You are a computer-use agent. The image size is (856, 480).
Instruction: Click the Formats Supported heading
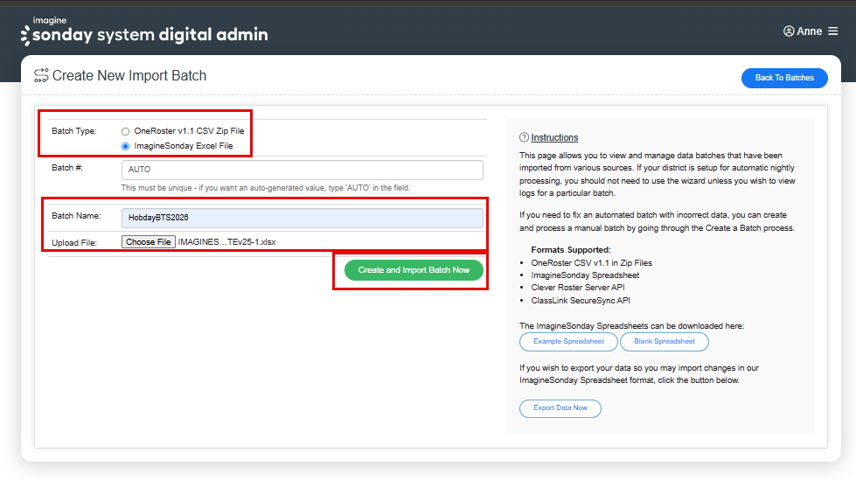[x=571, y=249]
